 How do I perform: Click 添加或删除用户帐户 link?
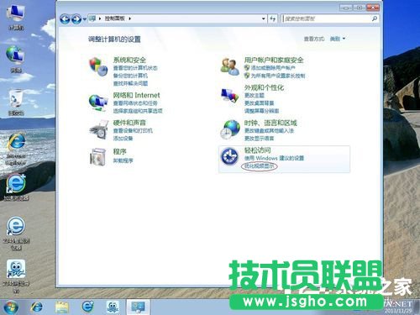pyautogui.click(x=273, y=68)
